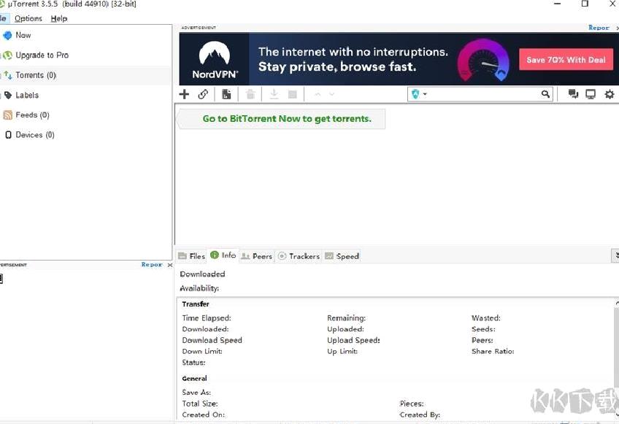Click the Feeds RSS icon
The image size is (619, 424).
pyautogui.click(x=7, y=115)
